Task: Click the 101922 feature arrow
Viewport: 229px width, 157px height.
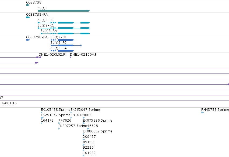Action: click(83, 156)
